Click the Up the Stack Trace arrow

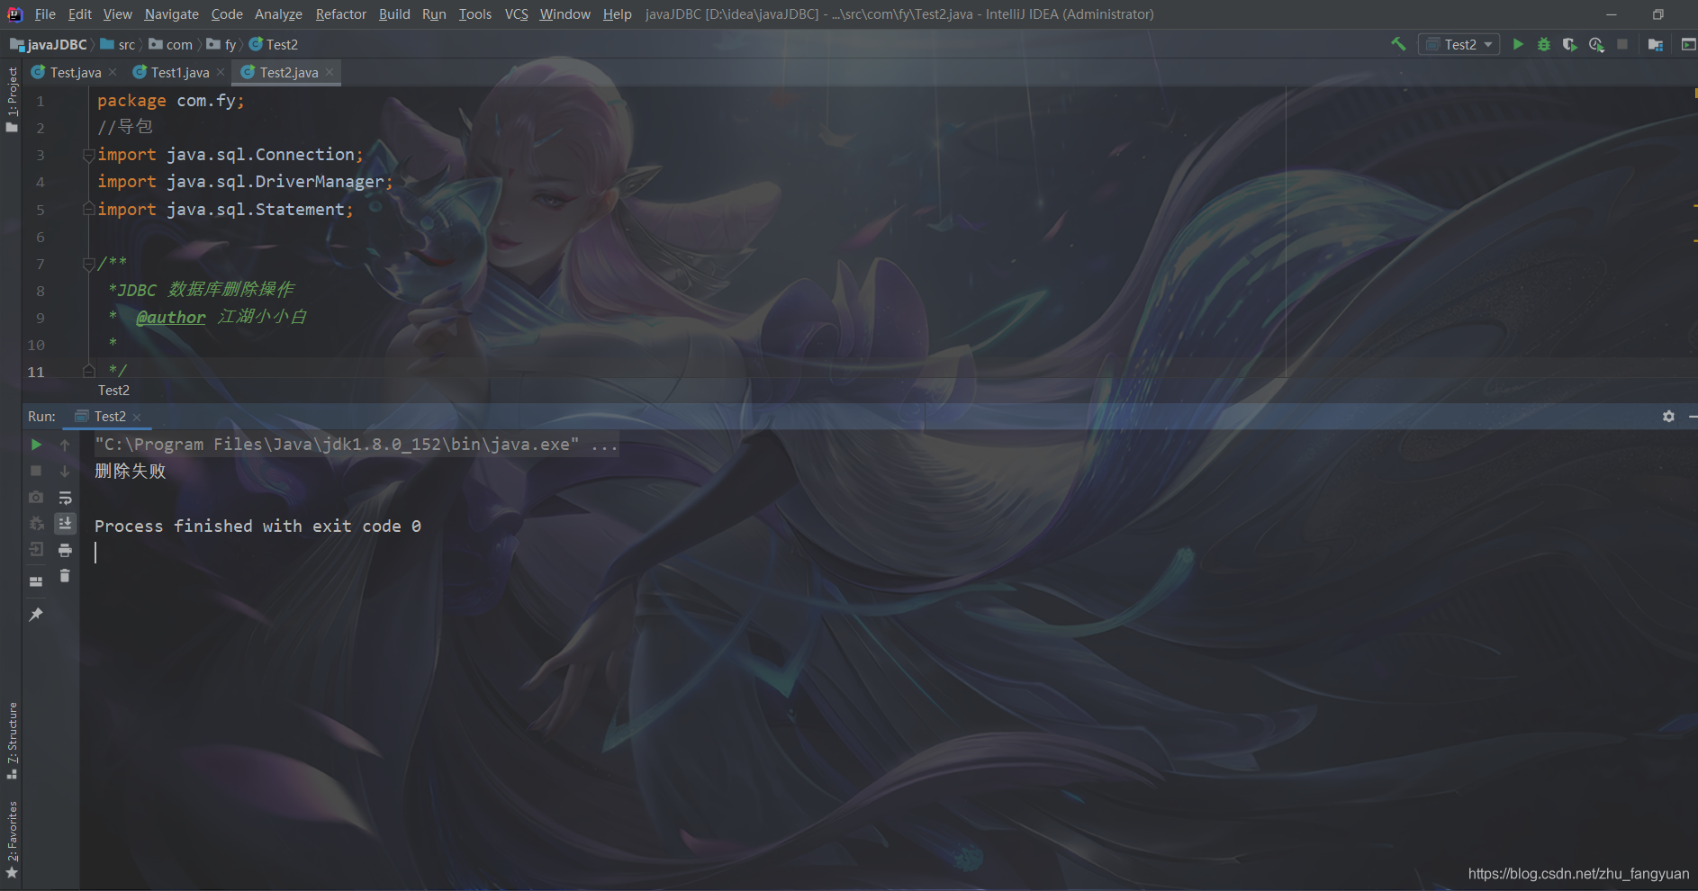[65, 445]
